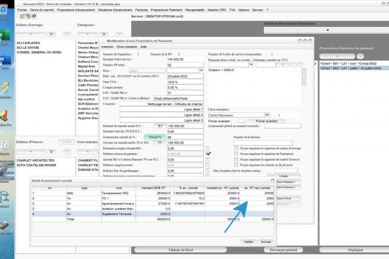The width and height of the screenshot is (389, 259).
Task: Open the Choix entreprise dropdown
Action: tap(267, 115)
